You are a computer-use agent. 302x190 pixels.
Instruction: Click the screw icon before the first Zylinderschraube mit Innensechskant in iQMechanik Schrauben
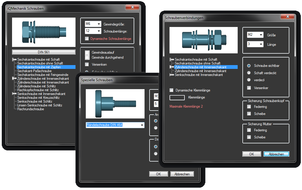tap(14, 79)
